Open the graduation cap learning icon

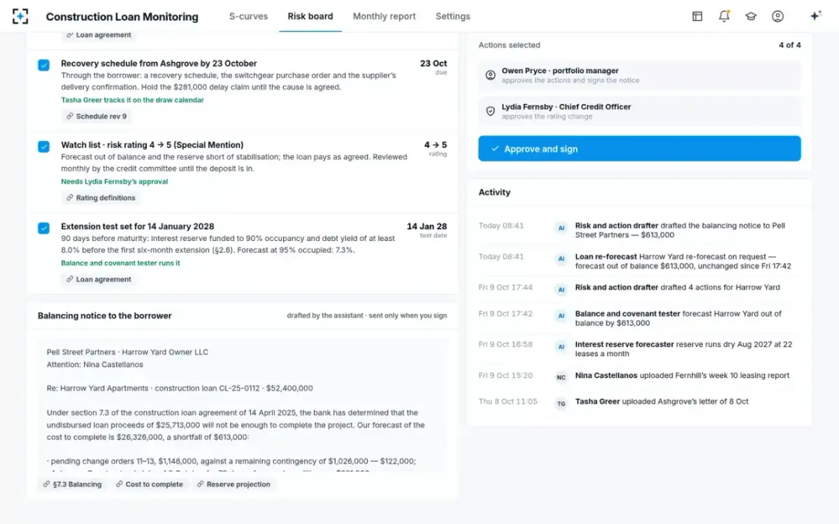[751, 16]
